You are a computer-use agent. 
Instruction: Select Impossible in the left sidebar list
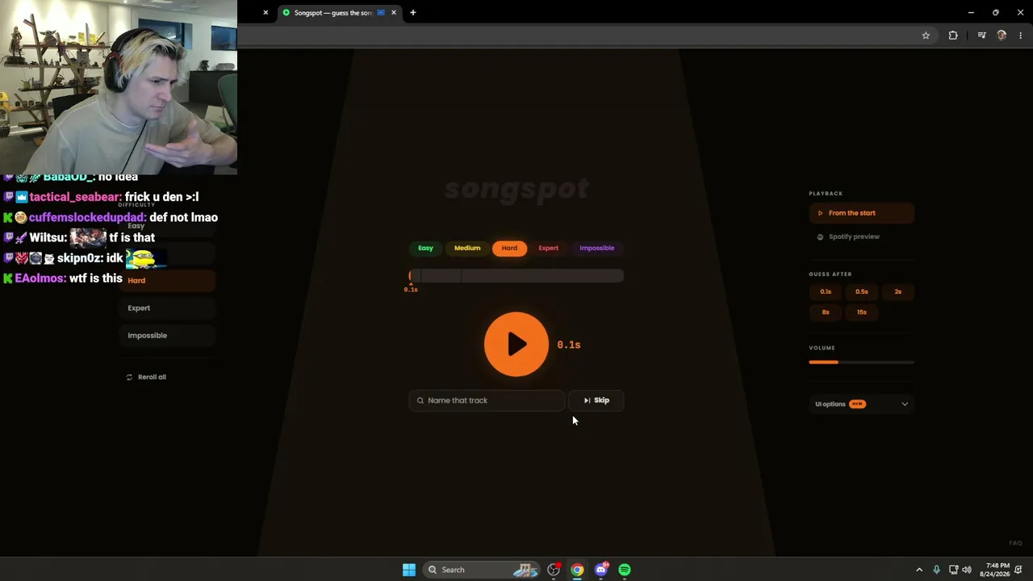pyautogui.click(x=167, y=335)
